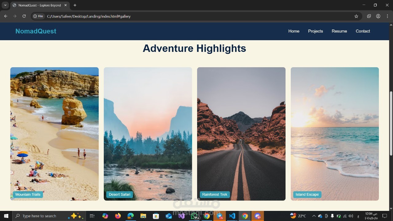Open the Projects navigation menu item
The image size is (393, 221).
click(x=315, y=31)
